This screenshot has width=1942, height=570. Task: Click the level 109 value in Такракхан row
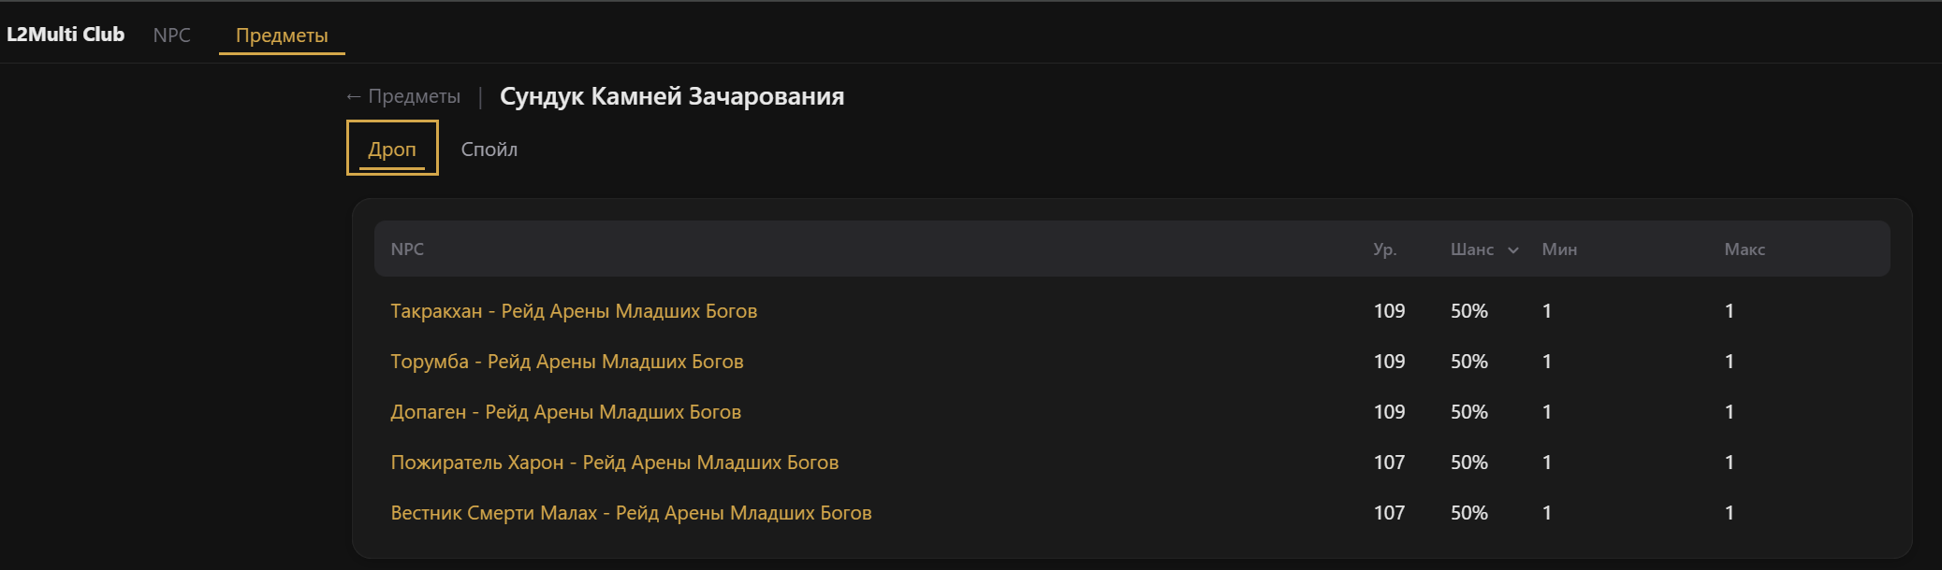coord(1389,311)
